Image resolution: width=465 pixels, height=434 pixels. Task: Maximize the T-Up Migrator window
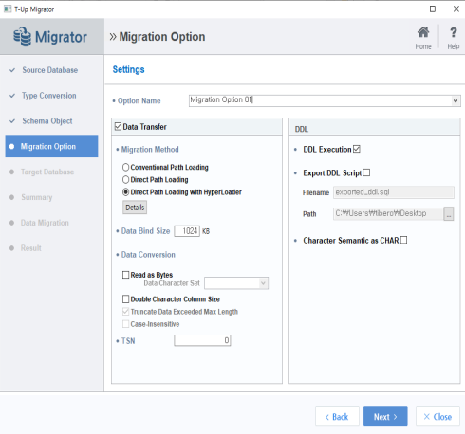(433, 9)
